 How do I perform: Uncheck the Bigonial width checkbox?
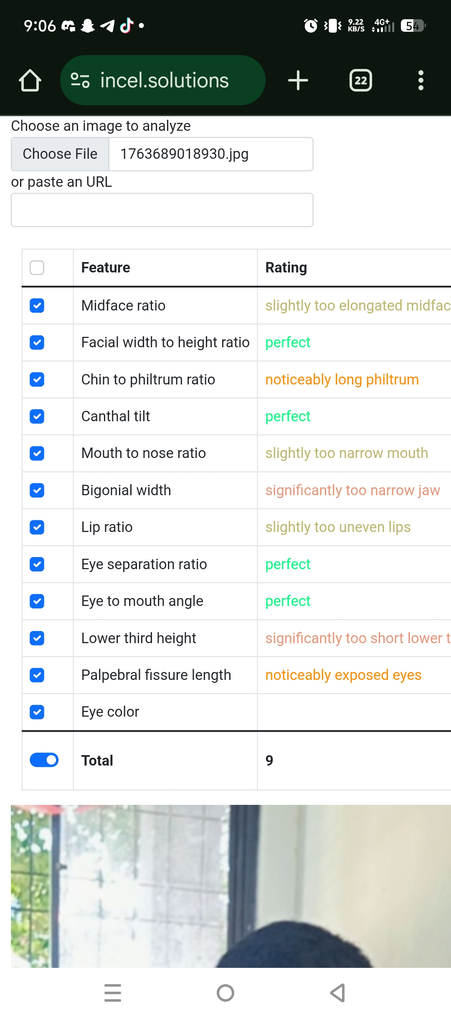click(x=37, y=490)
